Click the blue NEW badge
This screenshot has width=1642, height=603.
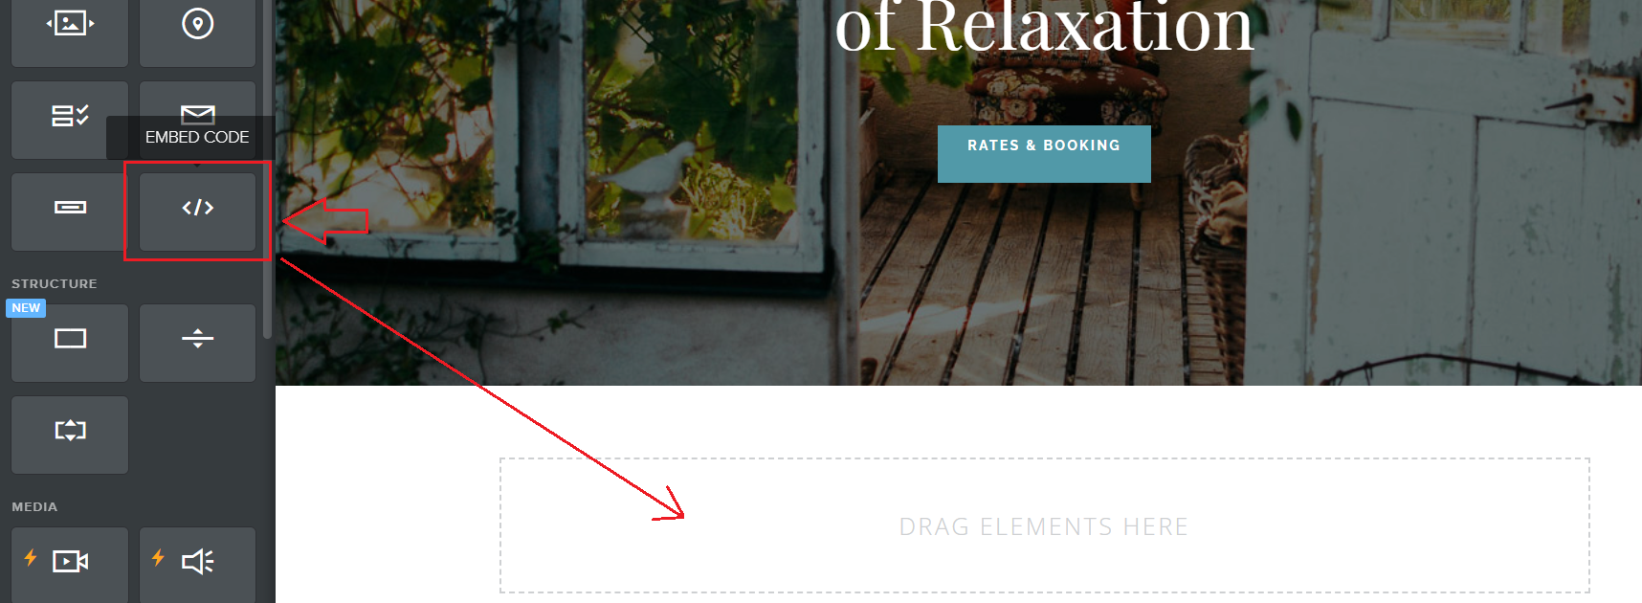click(26, 308)
